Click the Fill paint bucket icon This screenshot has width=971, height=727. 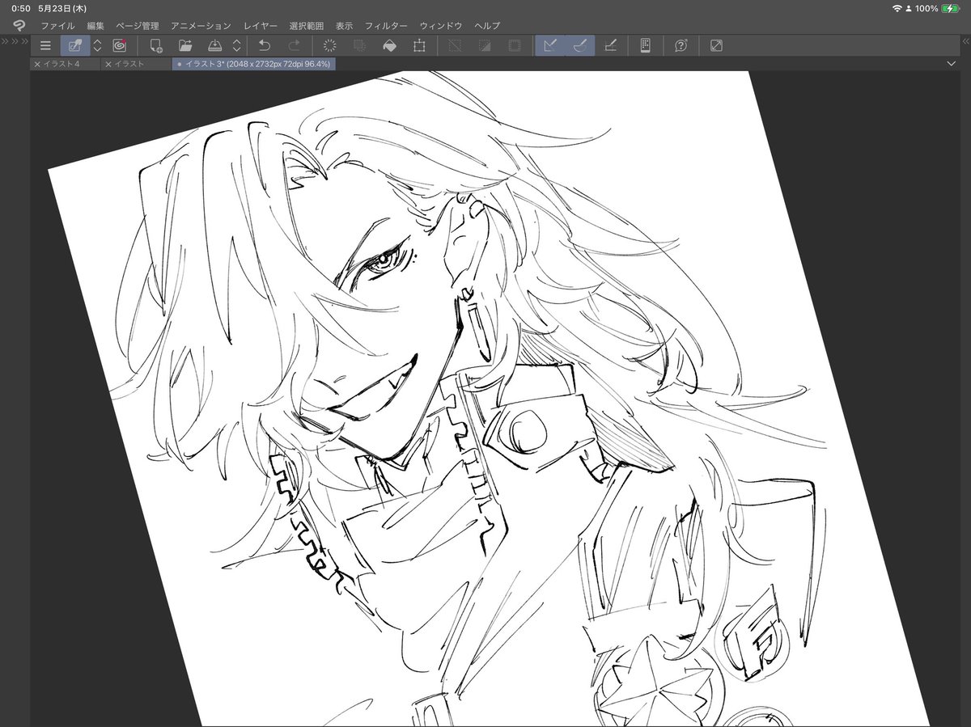(389, 45)
